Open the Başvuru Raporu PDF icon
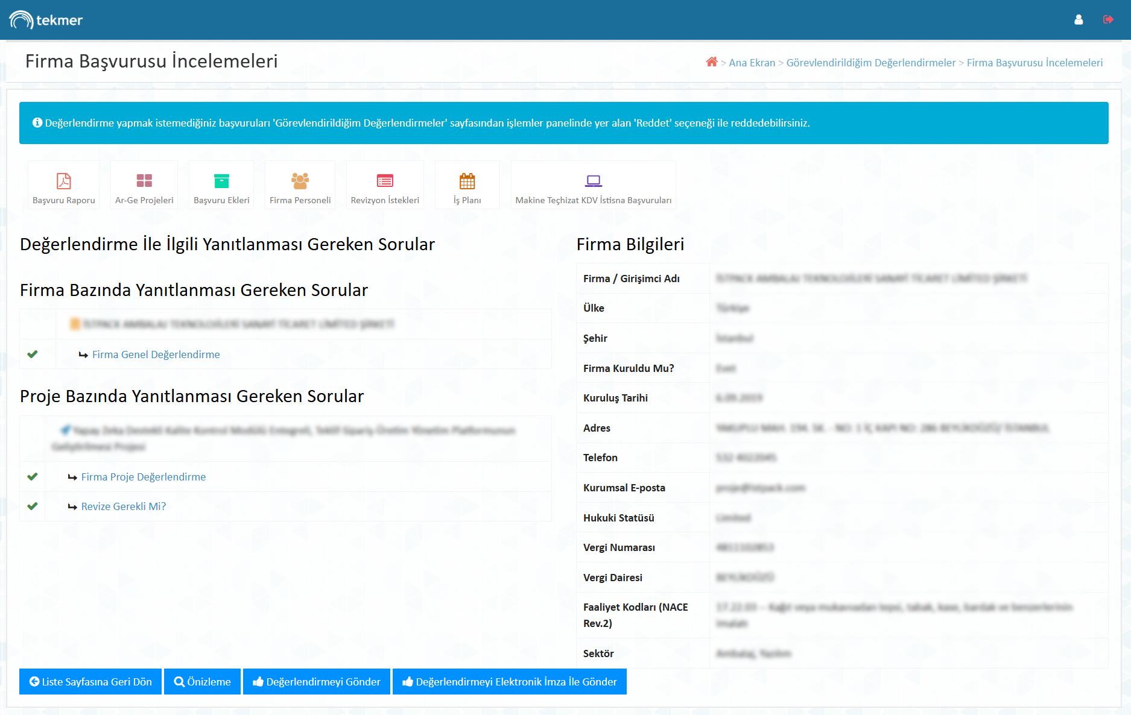 click(x=64, y=181)
